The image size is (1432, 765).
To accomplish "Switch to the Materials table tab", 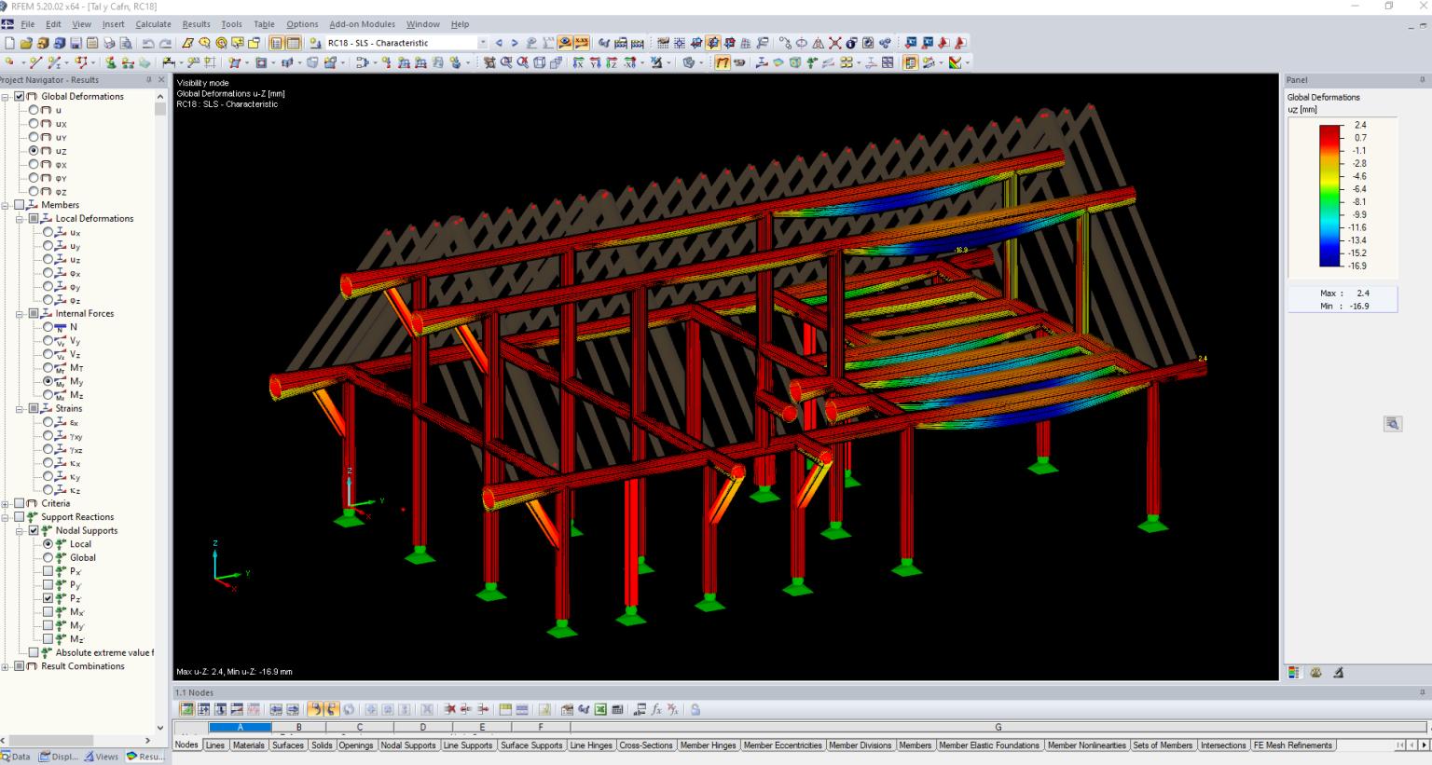I will click(x=248, y=745).
